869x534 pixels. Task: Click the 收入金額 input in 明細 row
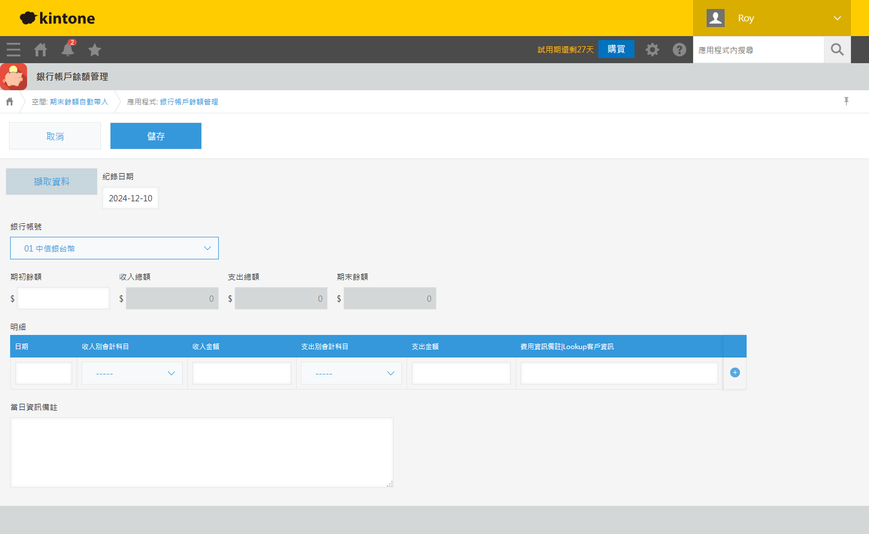coord(242,373)
